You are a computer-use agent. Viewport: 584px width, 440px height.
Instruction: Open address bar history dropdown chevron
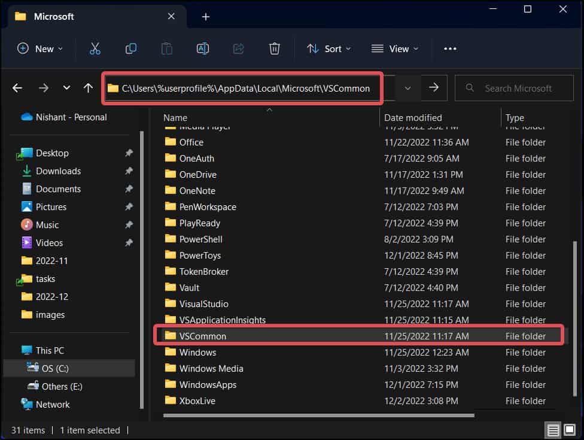(x=407, y=88)
